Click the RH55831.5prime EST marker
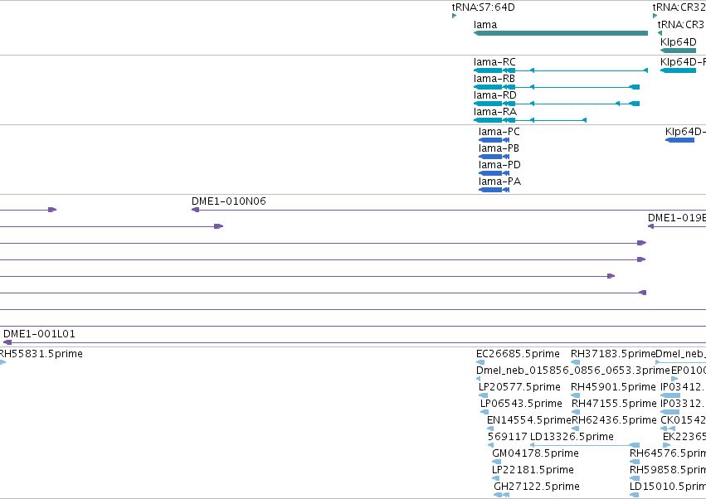706x499 pixels. tap(2, 363)
